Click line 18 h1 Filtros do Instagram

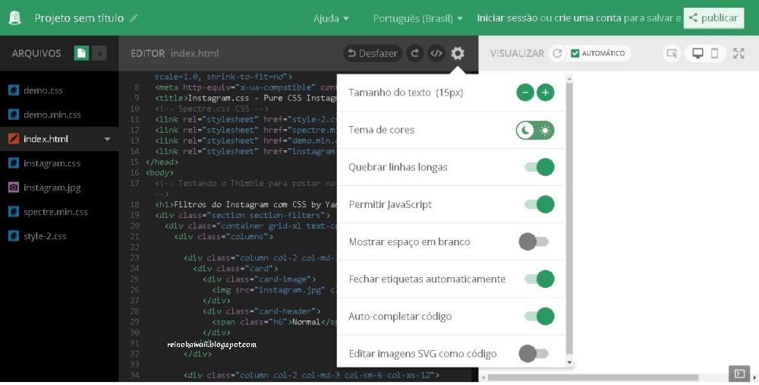pyautogui.click(x=246, y=204)
